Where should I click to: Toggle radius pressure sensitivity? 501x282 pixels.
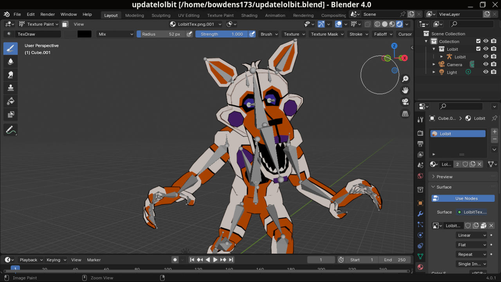click(x=189, y=34)
